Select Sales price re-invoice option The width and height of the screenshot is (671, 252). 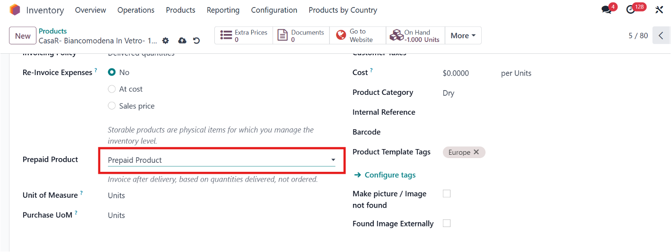pos(112,106)
